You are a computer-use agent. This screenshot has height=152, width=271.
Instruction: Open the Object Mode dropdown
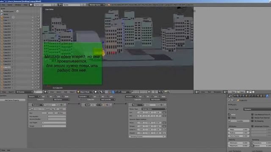pos(85,92)
